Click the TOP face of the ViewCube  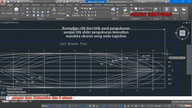182,33
